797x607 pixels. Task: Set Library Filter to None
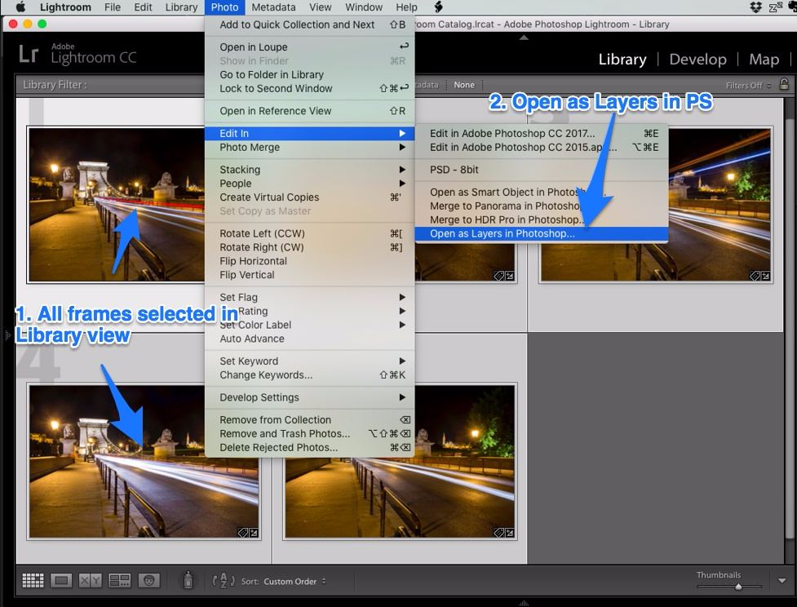point(464,85)
